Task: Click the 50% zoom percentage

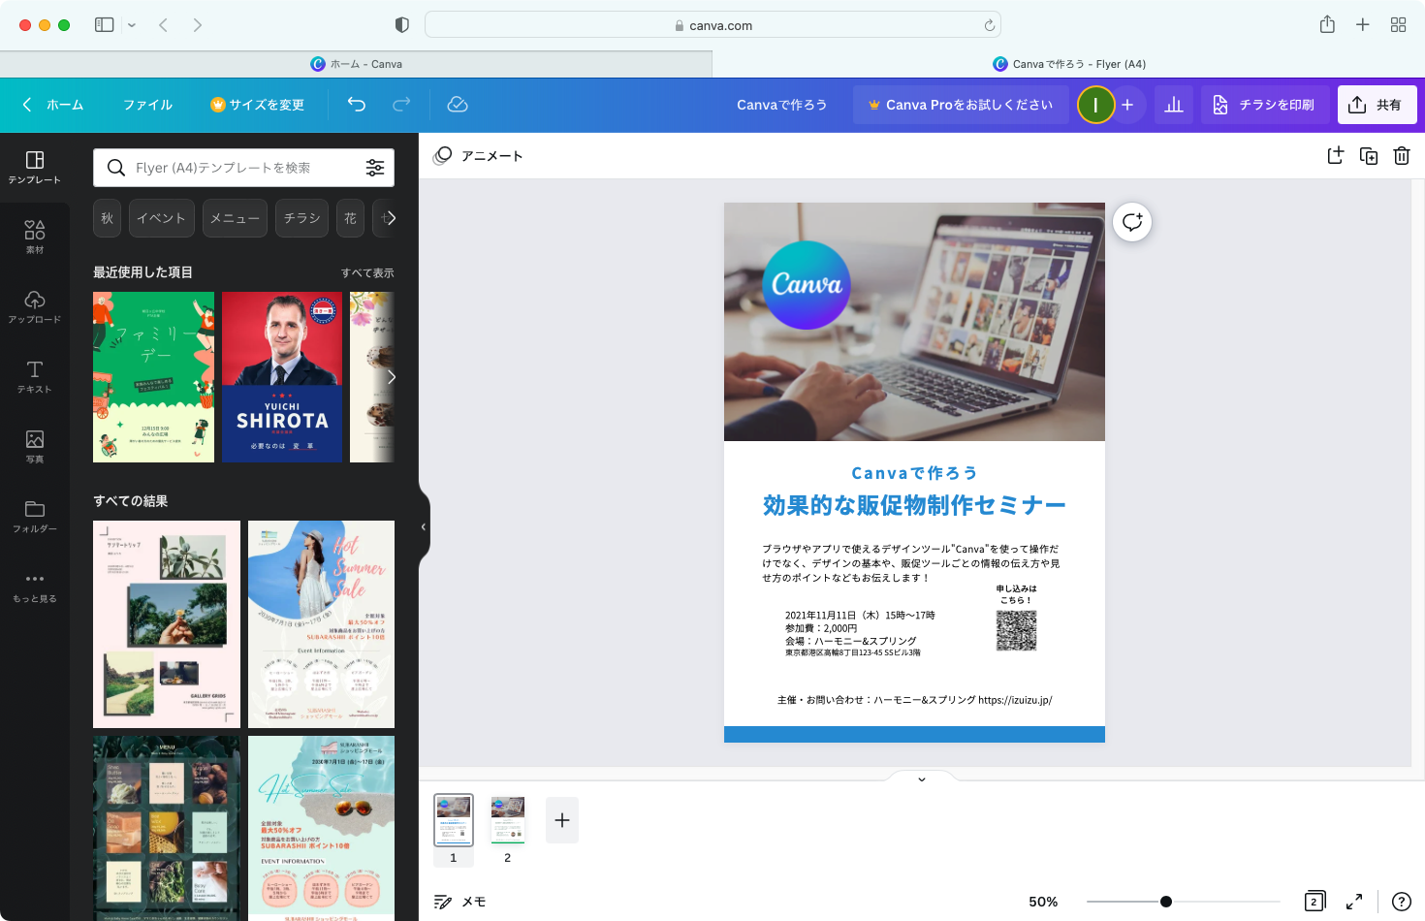Action: (1043, 902)
